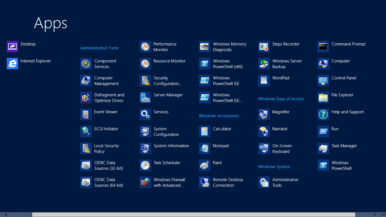Click the minus zoom button at bottom corner

tap(383, 215)
